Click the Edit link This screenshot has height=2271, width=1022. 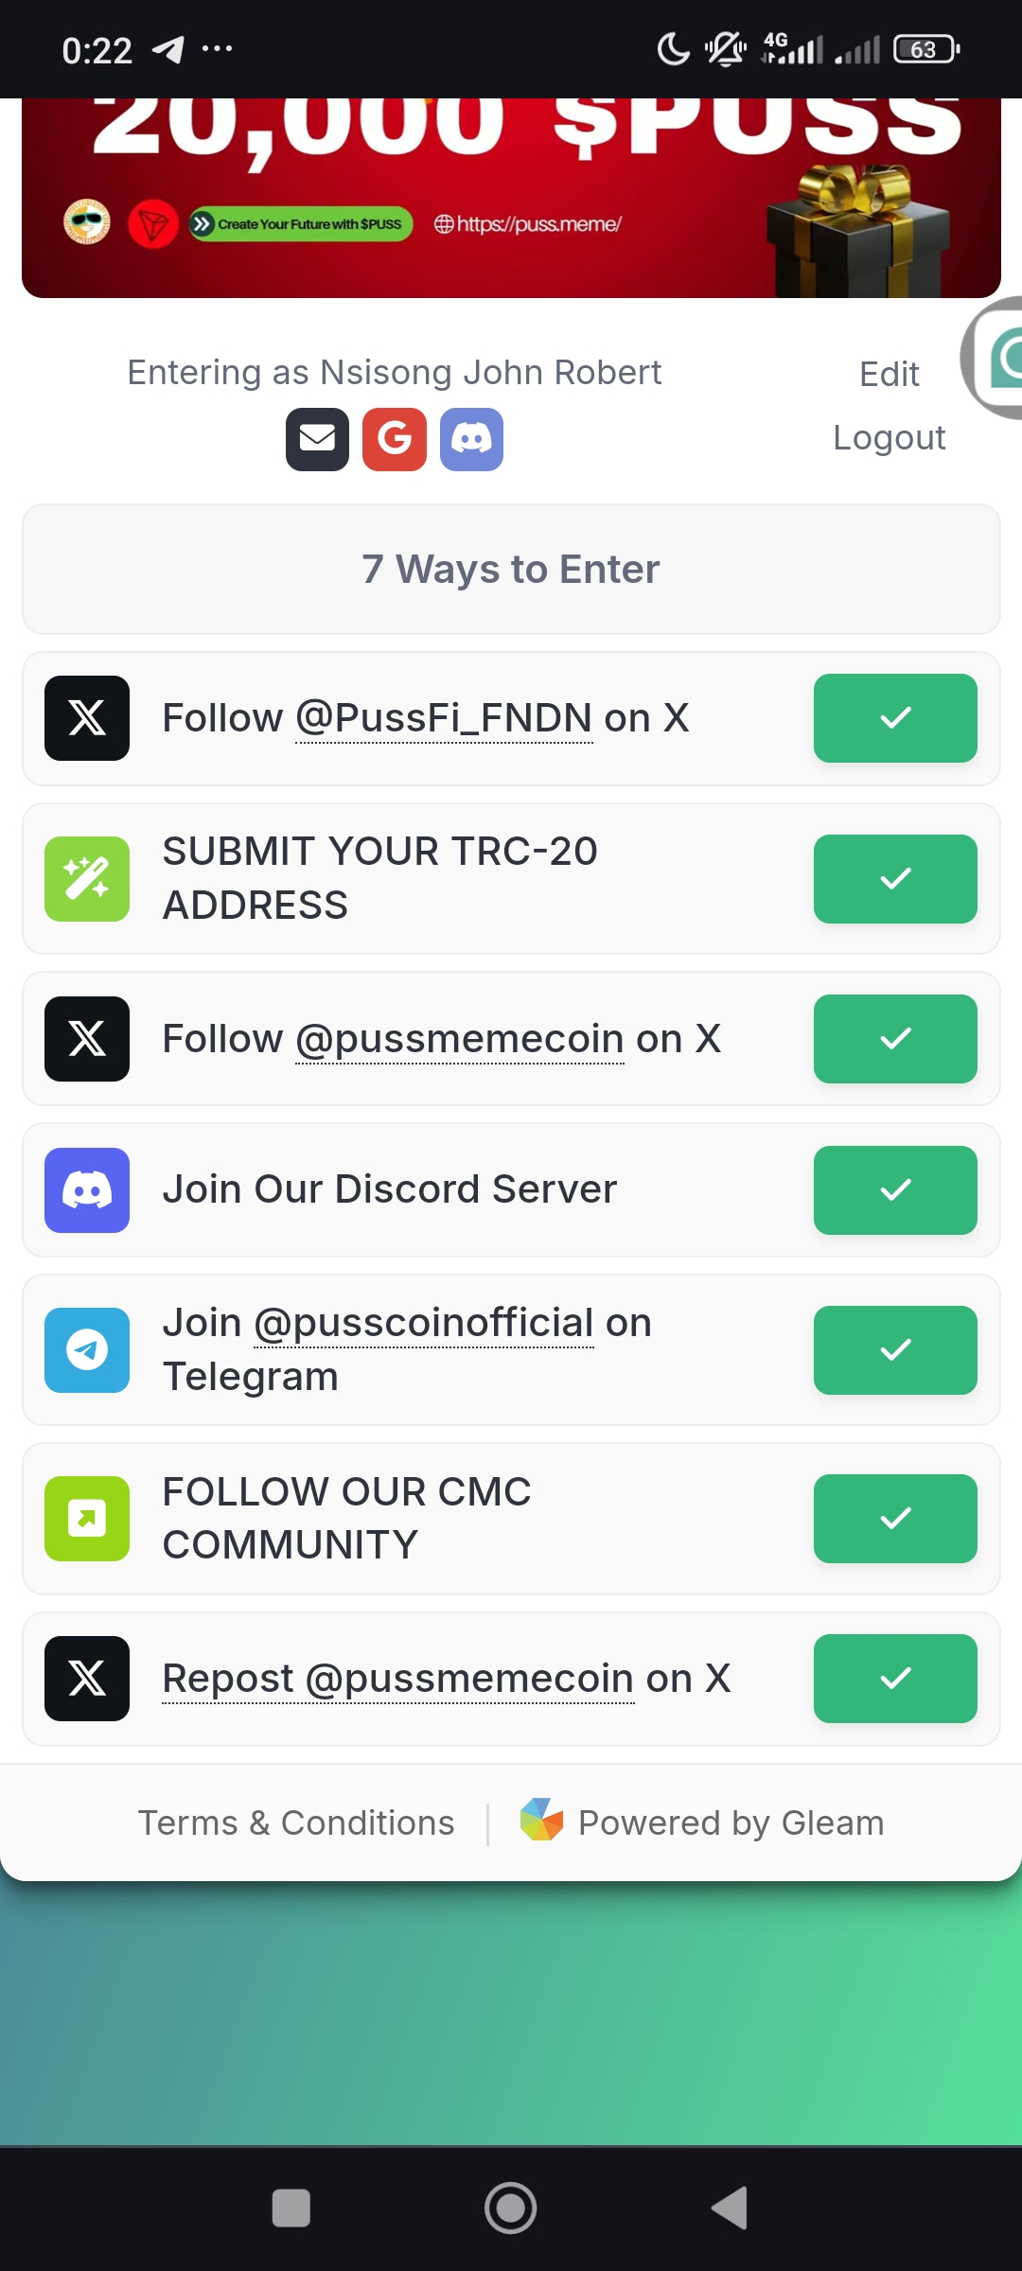coord(890,375)
